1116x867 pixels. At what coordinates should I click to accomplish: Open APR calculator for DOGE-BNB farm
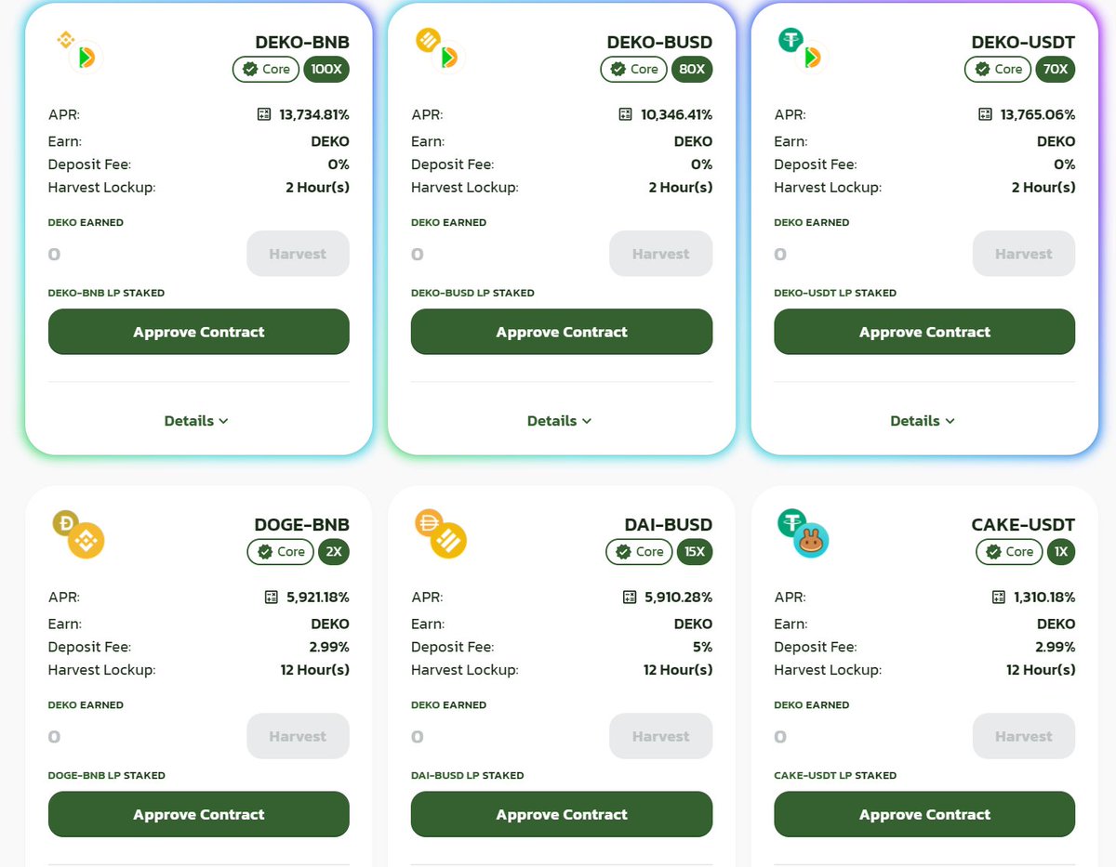tap(272, 597)
